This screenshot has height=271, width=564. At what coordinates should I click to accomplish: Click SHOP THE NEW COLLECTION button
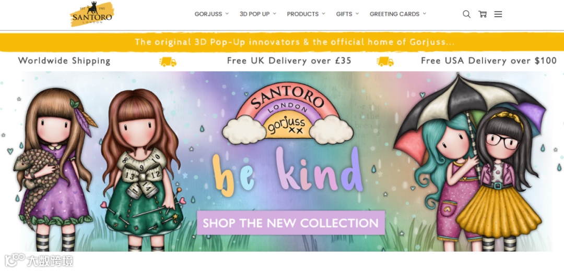click(291, 223)
